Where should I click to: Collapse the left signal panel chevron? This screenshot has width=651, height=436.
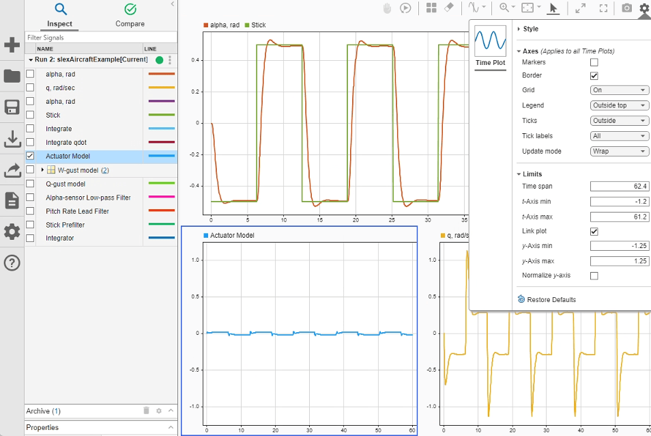[x=173, y=4]
